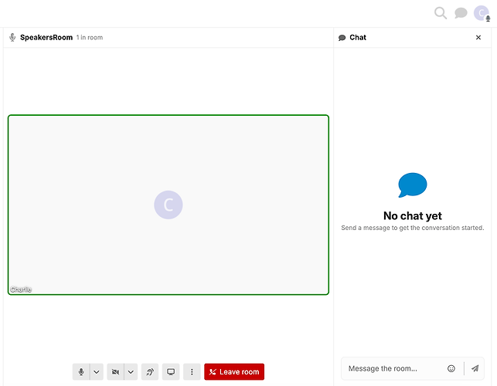
Task: Click the Charlie name label on the tile
Action: click(21, 289)
